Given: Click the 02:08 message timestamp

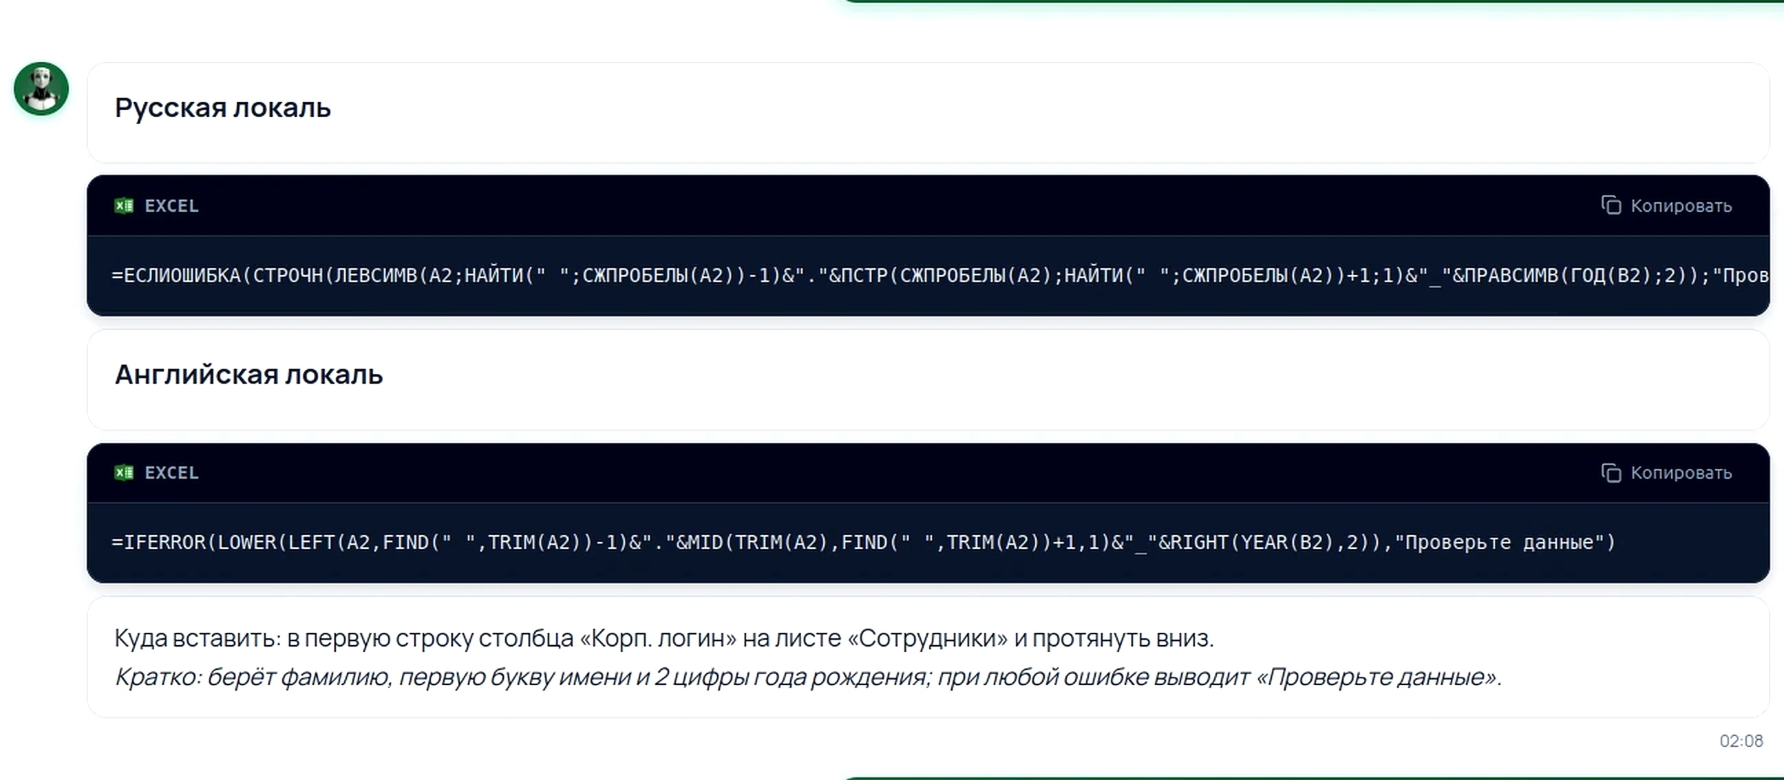Looking at the screenshot, I should [1741, 741].
